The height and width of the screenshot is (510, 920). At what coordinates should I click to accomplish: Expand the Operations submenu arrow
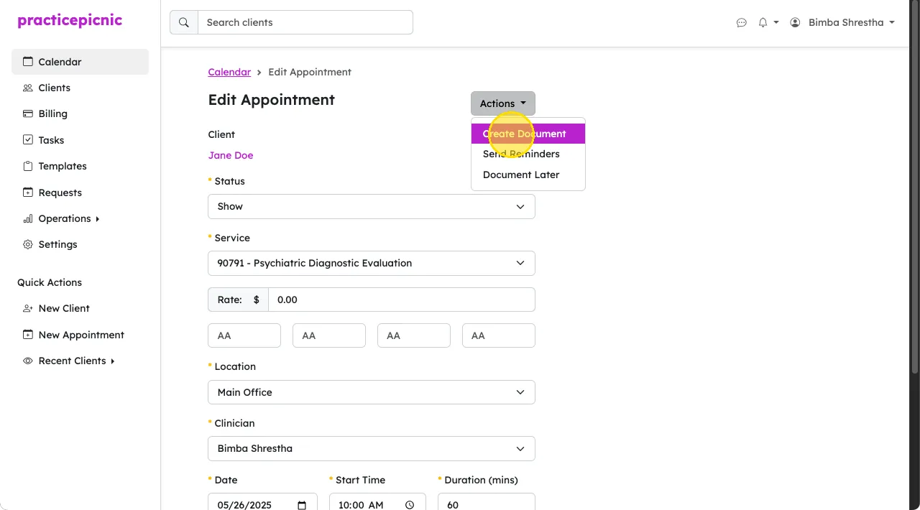pos(97,218)
